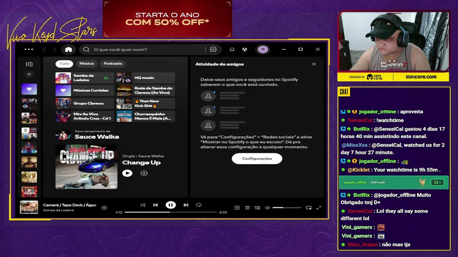The width and height of the screenshot is (458, 257).
Task: Open profile avatar H
Action: 263,49
